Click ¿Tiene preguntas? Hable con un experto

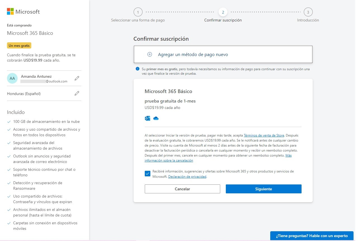pyautogui.click(x=312, y=236)
